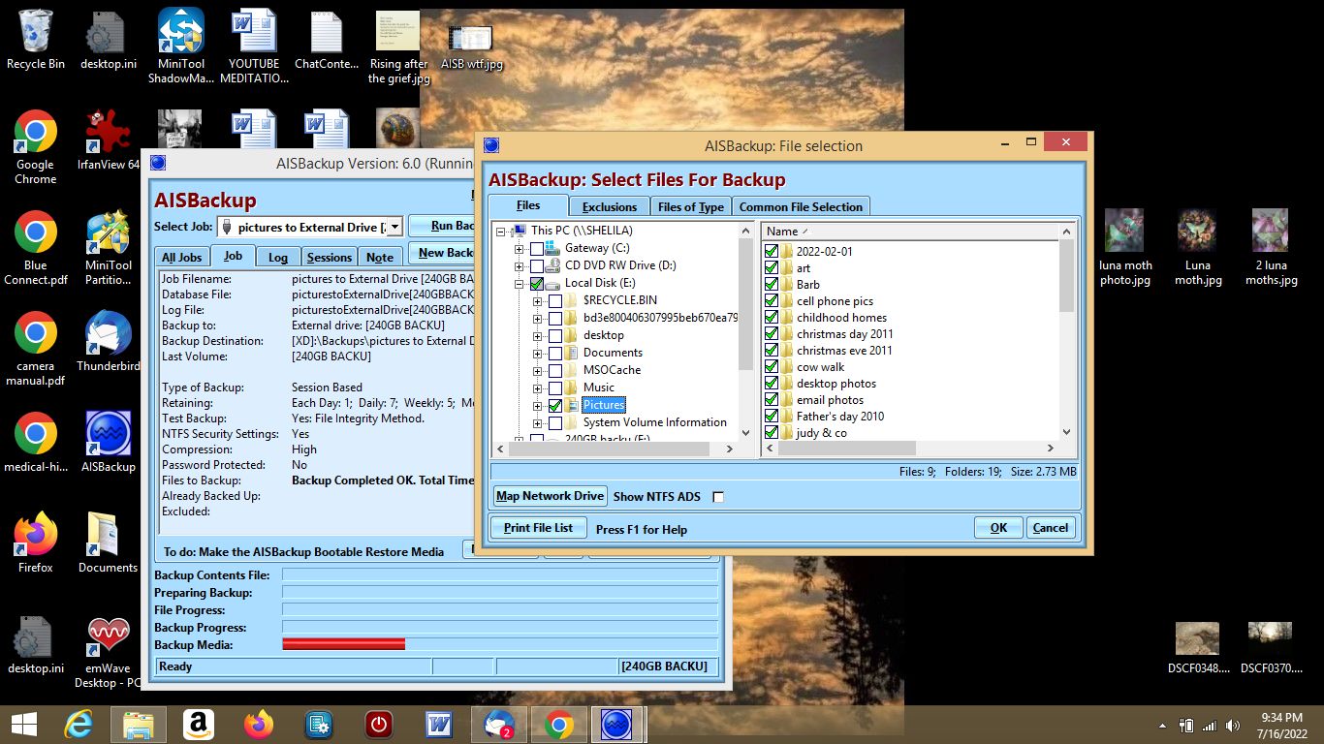Open Internet Explorer from the taskbar
Image resolution: width=1324 pixels, height=744 pixels.
point(79,724)
